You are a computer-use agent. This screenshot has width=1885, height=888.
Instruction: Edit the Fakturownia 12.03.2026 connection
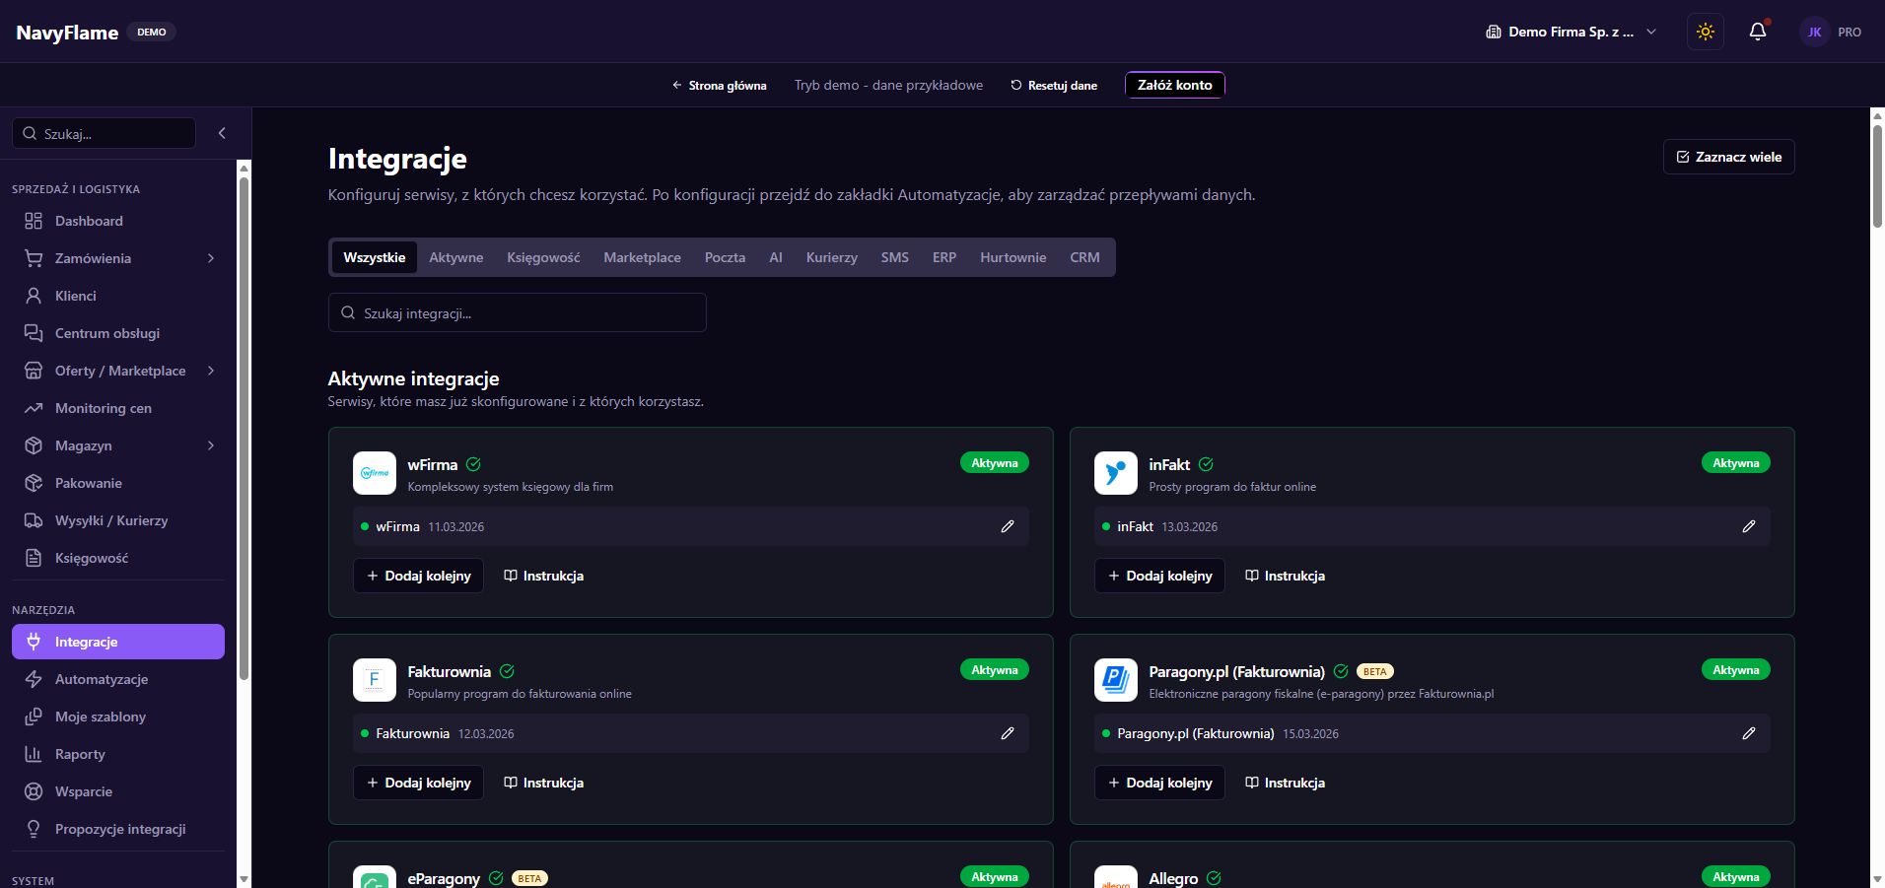pyautogui.click(x=1008, y=733)
